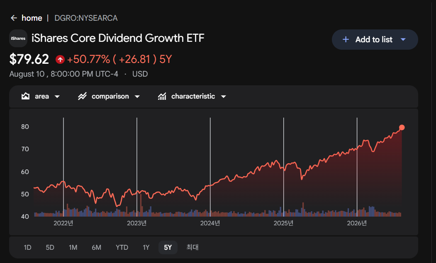This screenshot has height=263, width=436.
Task: Click the red endpoint dot on chart
Action: 402,128
